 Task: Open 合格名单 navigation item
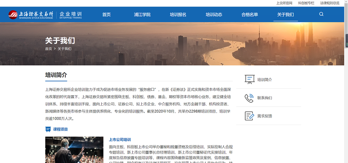pyautogui.click(x=250, y=15)
